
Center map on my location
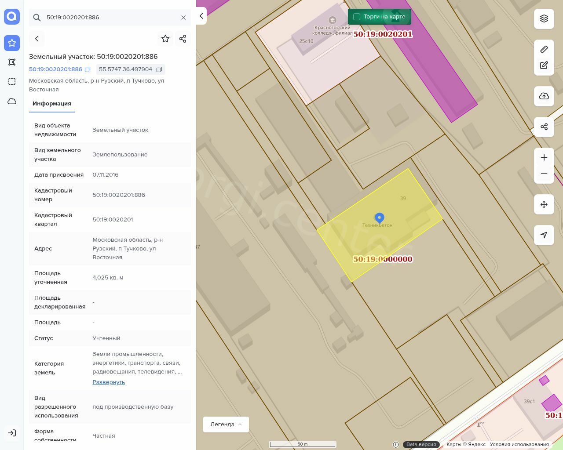[544, 235]
